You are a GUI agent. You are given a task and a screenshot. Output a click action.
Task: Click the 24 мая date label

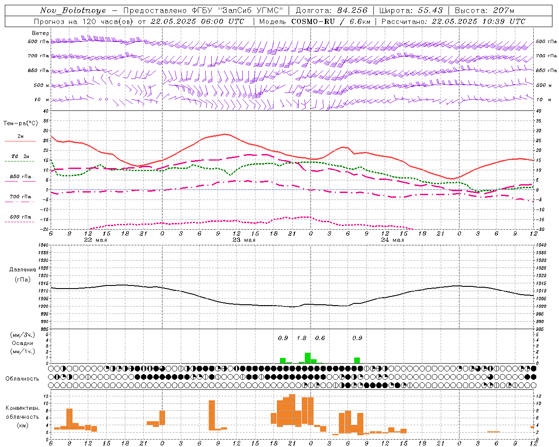392,240
